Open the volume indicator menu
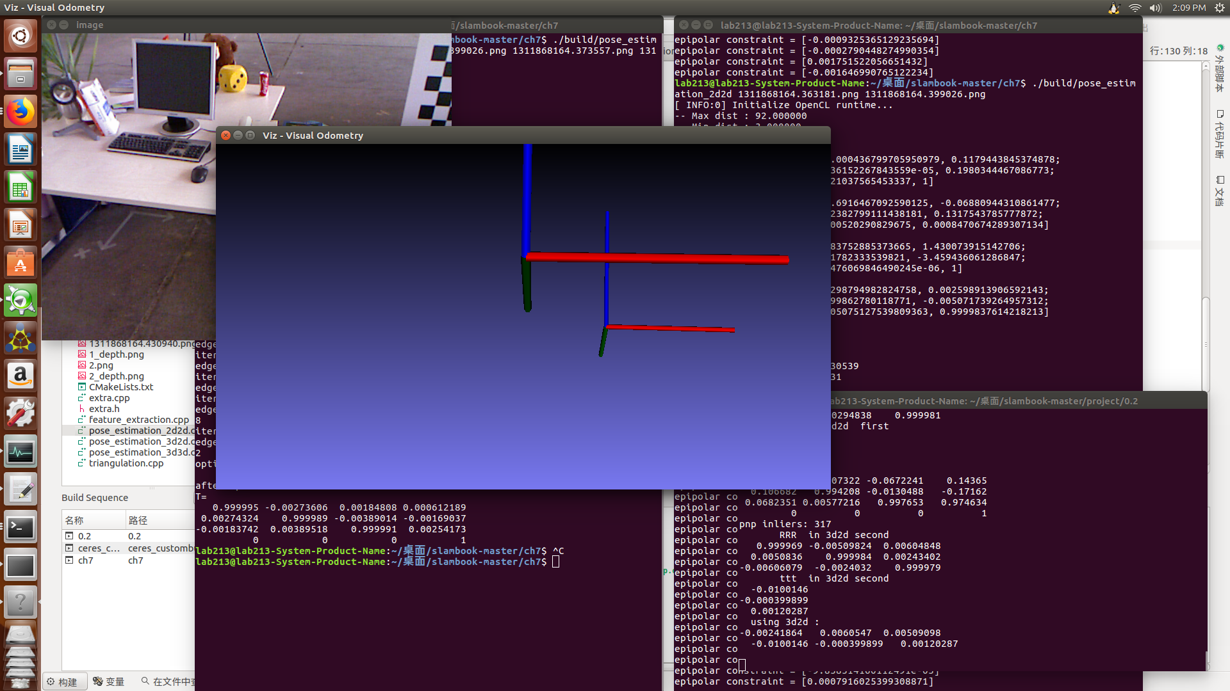Image resolution: width=1230 pixels, height=691 pixels. (x=1155, y=8)
